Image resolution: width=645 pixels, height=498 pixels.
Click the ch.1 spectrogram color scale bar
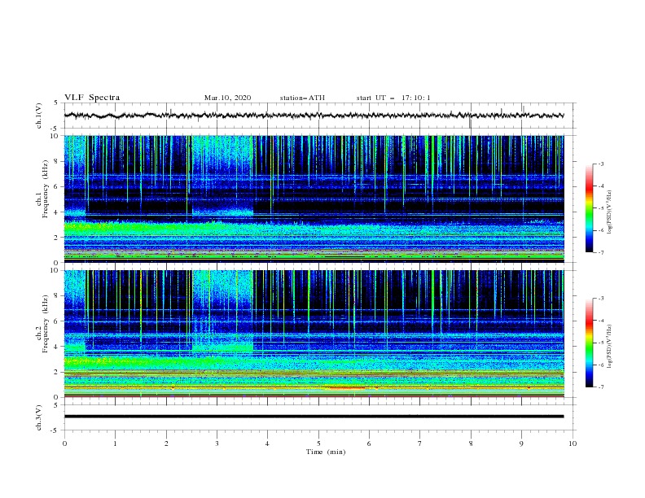coord(589,208)
